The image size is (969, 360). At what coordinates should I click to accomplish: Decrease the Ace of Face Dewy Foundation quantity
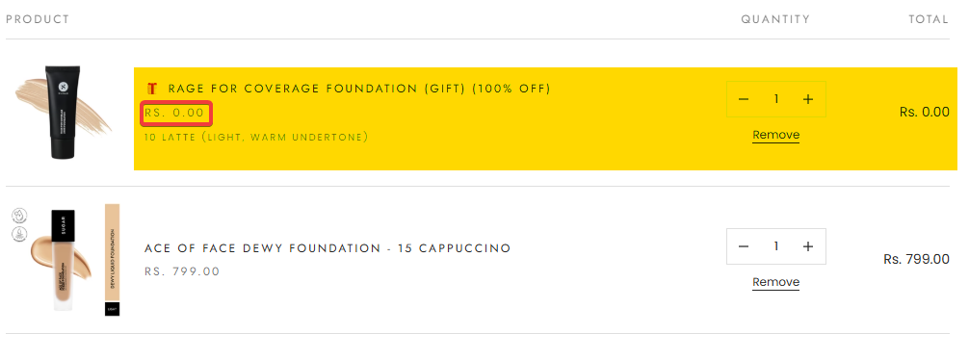pyautogui.click(x=744, y=246)
